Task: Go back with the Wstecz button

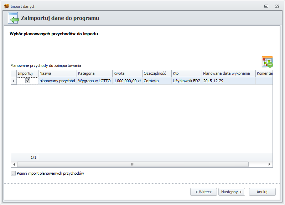Action: pos(203,192)
